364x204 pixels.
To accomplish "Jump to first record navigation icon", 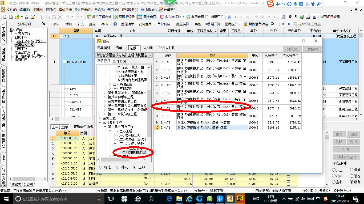I will [229, 17].
